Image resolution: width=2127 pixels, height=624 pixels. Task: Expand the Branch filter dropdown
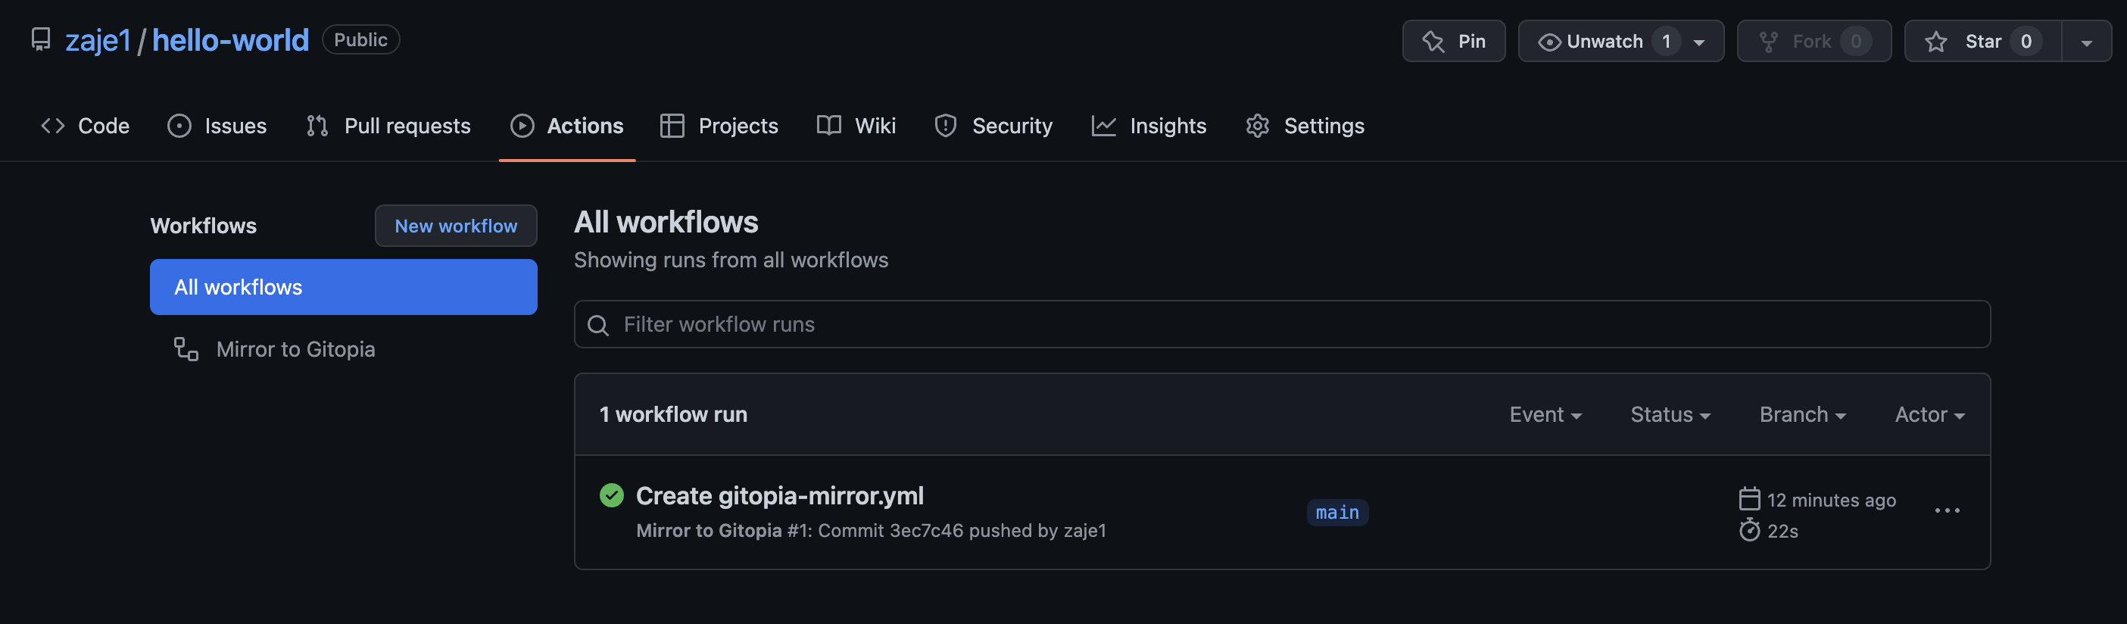click(1802, 414)
